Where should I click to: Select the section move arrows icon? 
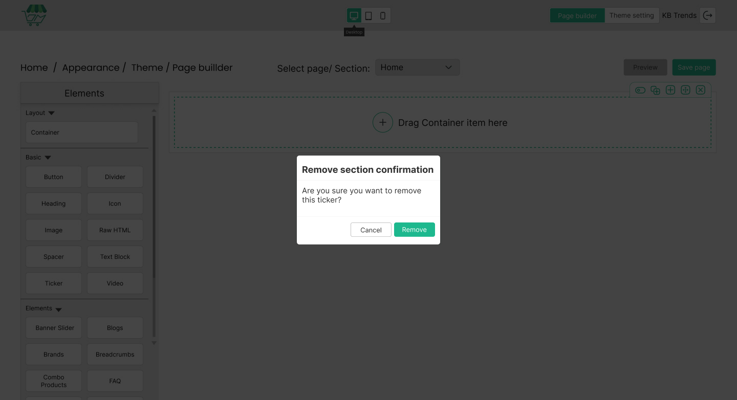tap(686, 90)
